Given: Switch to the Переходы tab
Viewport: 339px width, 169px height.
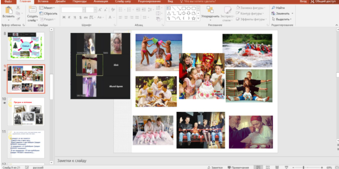Looking at the screenshot, I should 79,1.
